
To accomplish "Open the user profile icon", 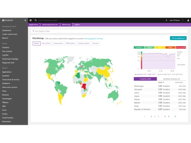I will point(188,20).
